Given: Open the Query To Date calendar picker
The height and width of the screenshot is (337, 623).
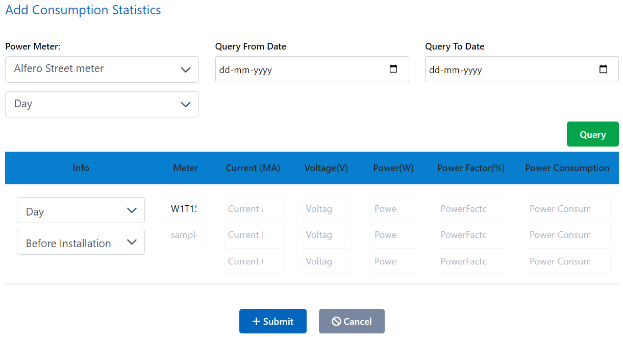Looking at the screenshot, I should click(x=604, y=69).
